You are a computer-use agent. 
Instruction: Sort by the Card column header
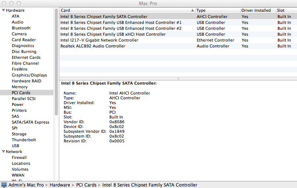click(127, 10)
